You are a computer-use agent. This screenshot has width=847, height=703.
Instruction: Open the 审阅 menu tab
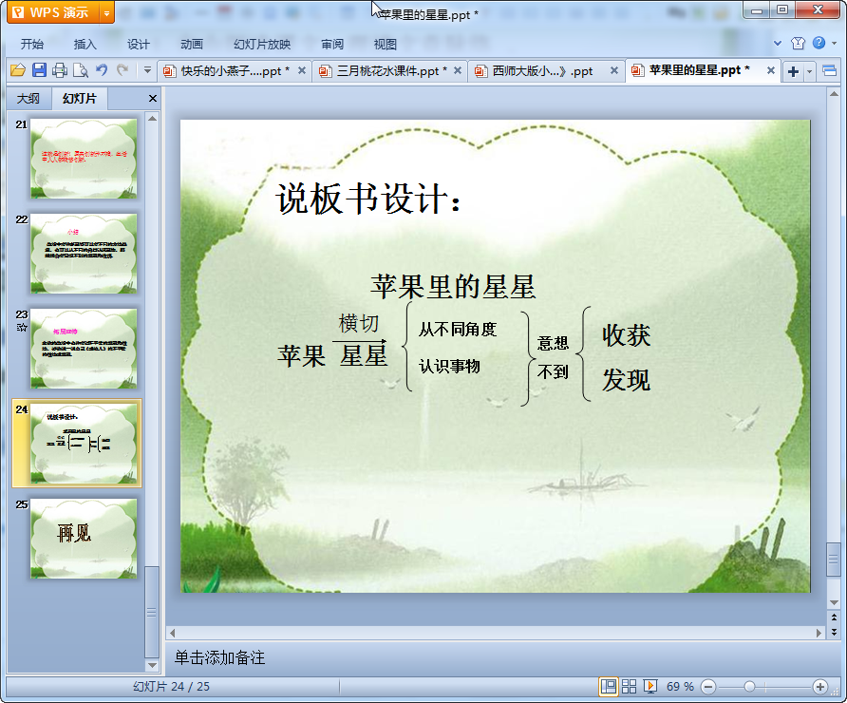332,45
